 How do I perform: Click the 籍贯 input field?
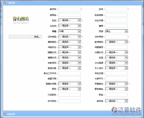(116, 26)
